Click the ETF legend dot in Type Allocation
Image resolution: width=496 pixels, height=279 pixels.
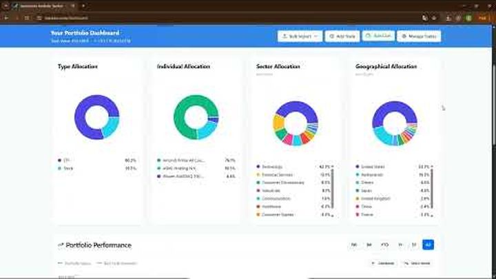click(60, 160)
